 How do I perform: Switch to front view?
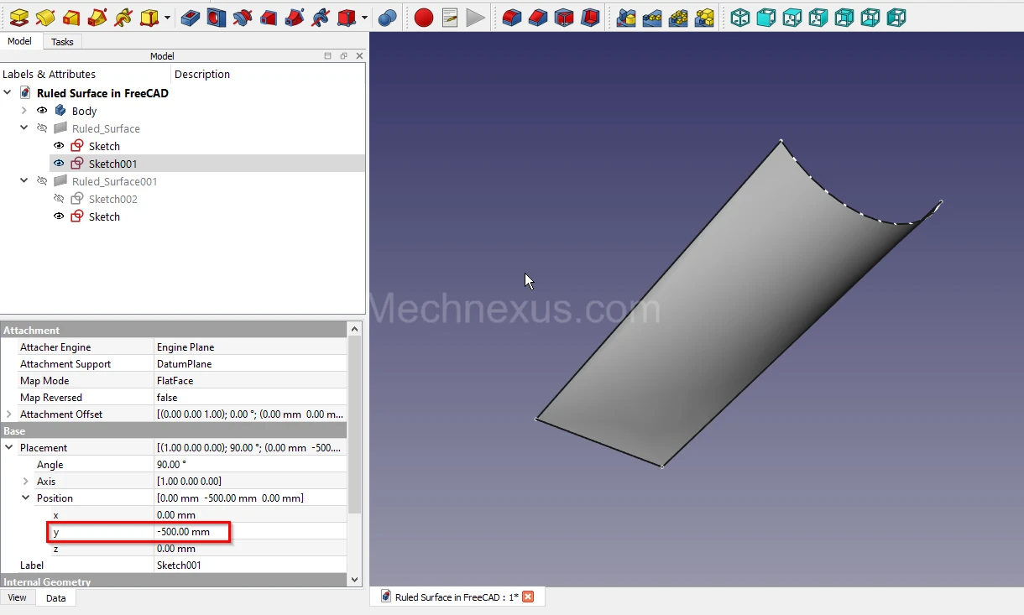(766, 17)
